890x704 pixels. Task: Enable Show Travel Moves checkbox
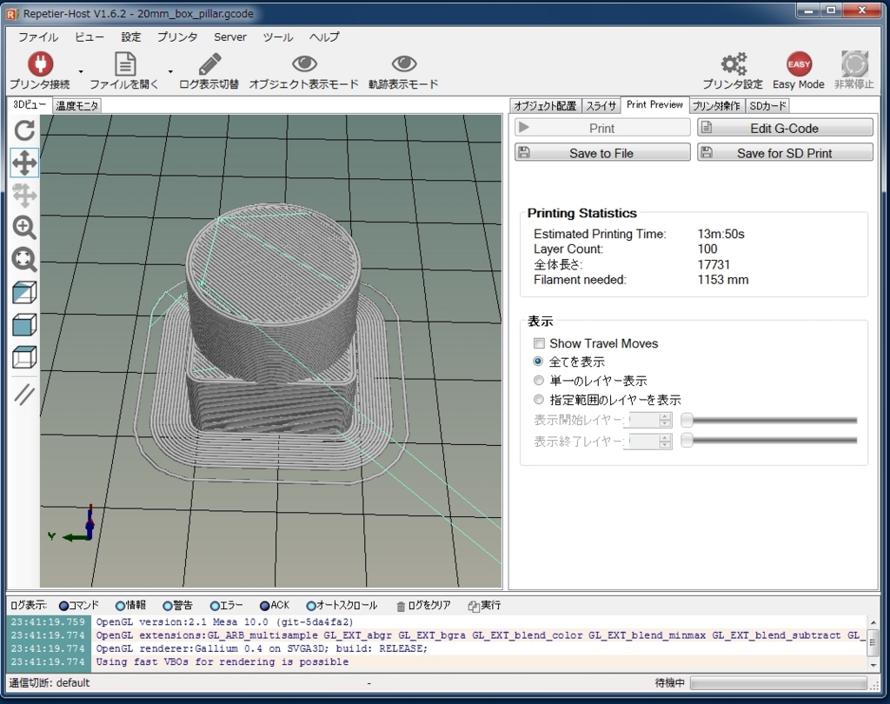[x=539, y=343]
